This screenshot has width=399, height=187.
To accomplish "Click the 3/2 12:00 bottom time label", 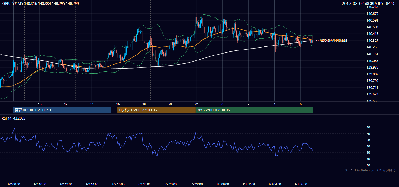I will pyautogui.click(x=66, y=184).
